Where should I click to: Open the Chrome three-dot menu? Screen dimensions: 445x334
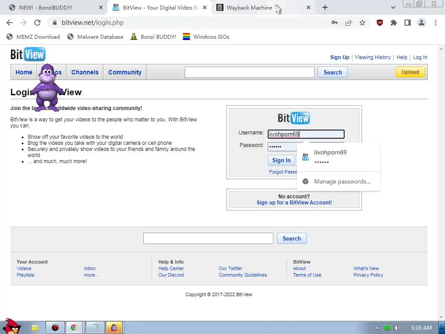coord(435,23)
